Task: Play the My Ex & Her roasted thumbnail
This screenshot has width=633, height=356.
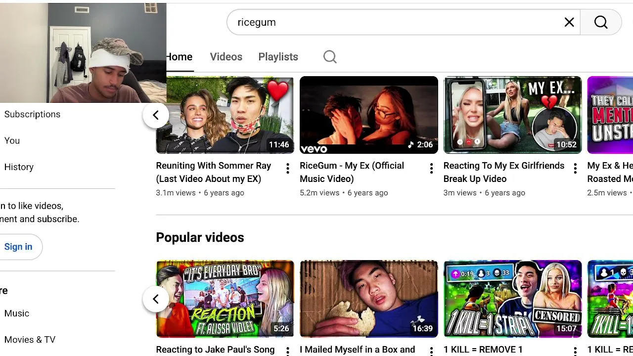Action: point(610,115)
